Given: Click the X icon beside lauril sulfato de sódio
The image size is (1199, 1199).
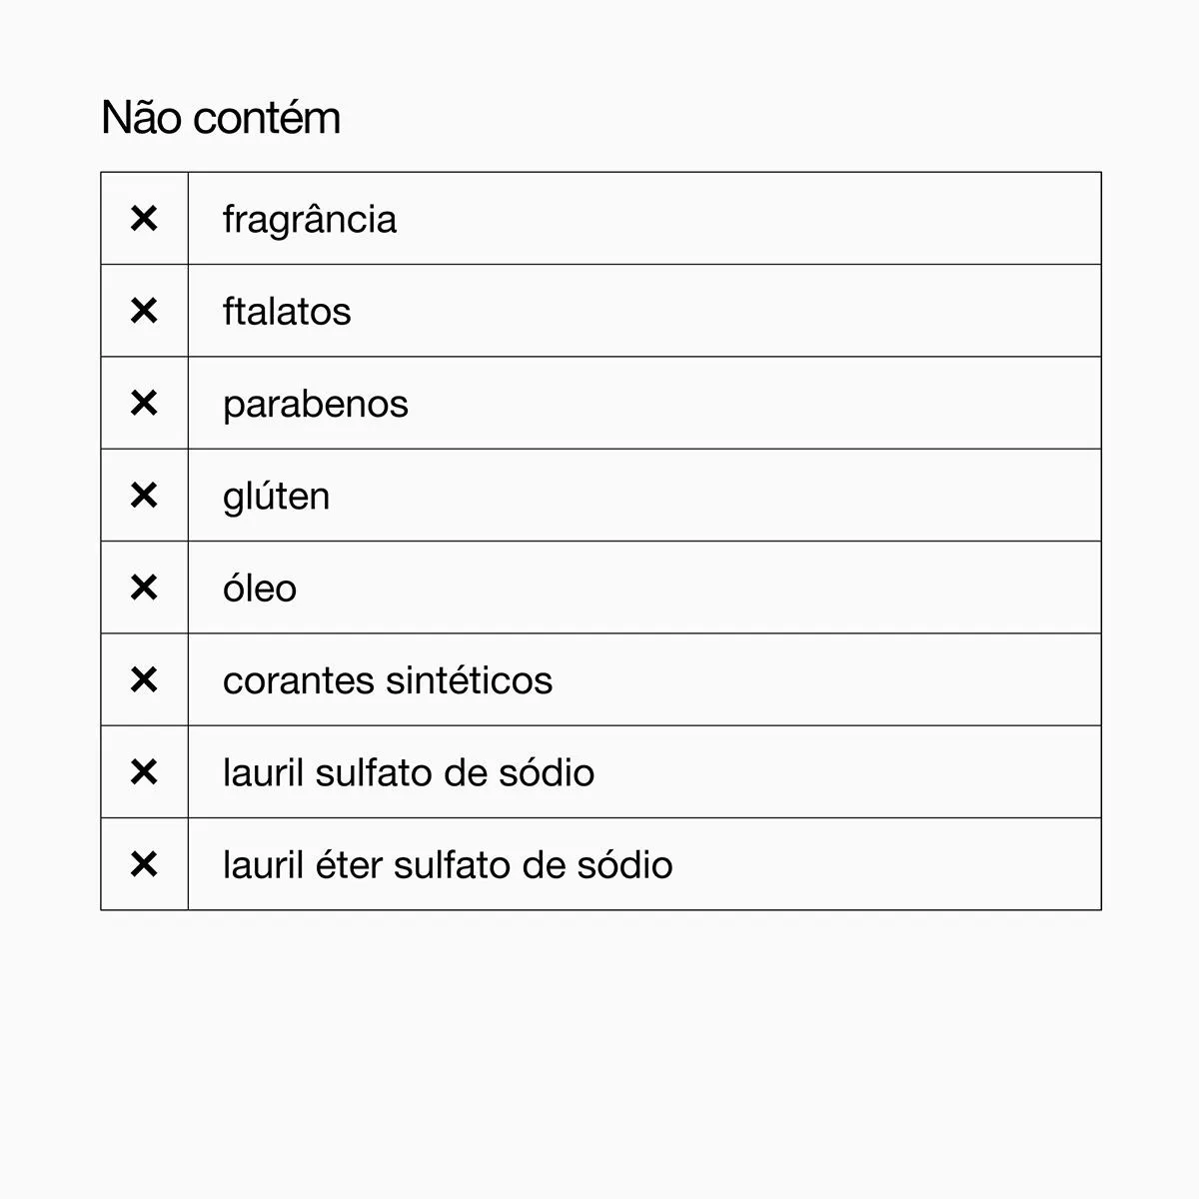Looking at the screenshot, I should point(144,771).
